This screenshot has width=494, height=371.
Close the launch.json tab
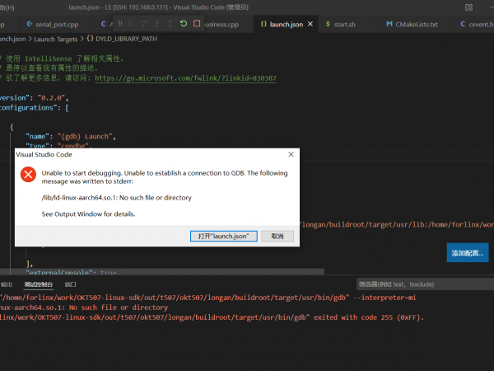click(310, 24)
